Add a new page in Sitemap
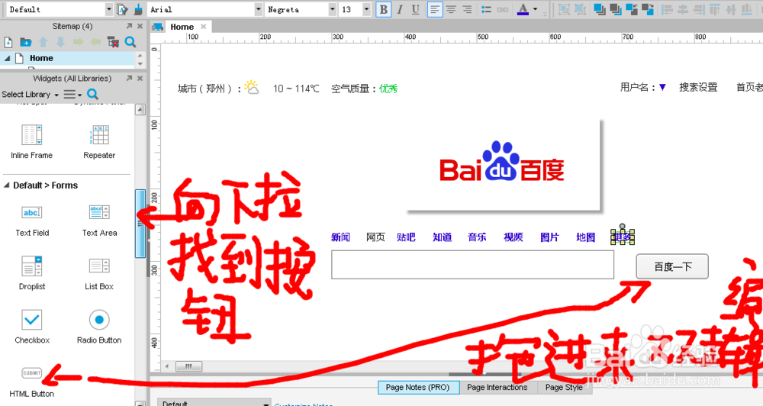This screenshot has width=763, height=406. [x=8, y=42]
